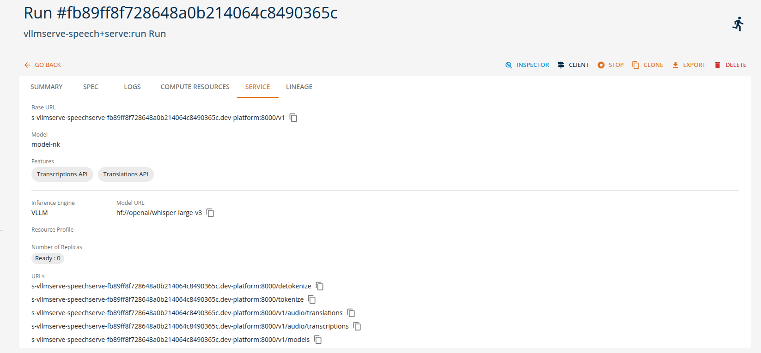View the Logs tab
761x353 pixels.
tap(132, 87)
